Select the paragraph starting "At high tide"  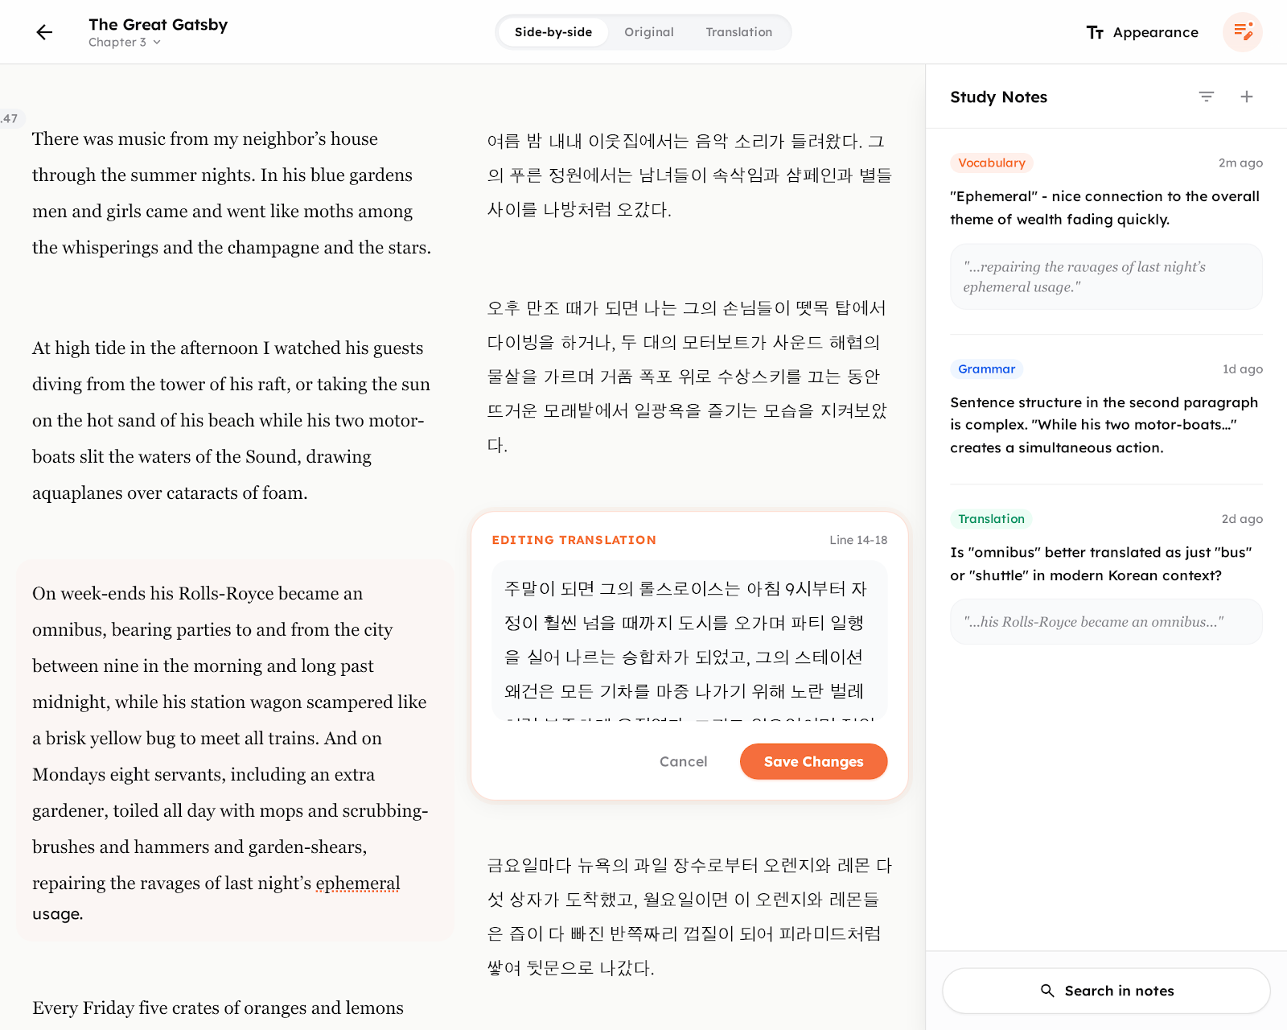[232, 420]
